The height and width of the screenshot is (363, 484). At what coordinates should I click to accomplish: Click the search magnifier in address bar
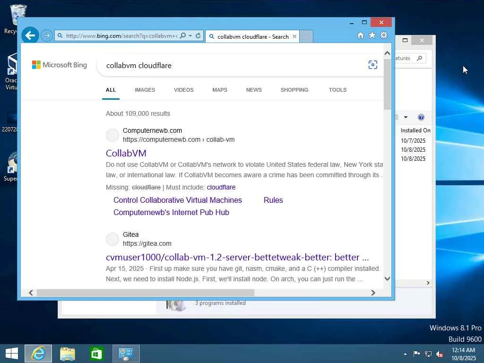(183, 35)
